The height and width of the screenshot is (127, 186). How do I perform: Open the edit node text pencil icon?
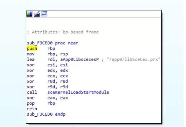point(37,14)
